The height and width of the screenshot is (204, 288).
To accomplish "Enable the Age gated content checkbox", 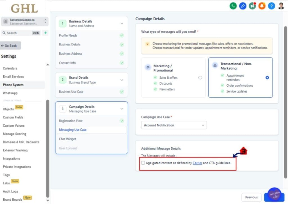I will [x=143, y=163].
